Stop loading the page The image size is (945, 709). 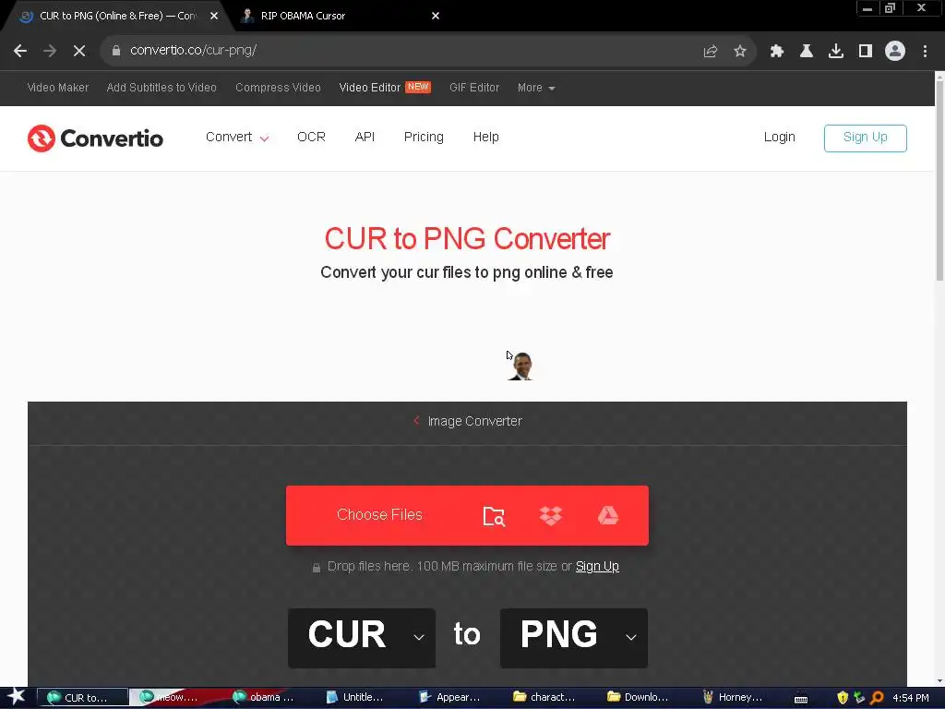pos(79,51)
